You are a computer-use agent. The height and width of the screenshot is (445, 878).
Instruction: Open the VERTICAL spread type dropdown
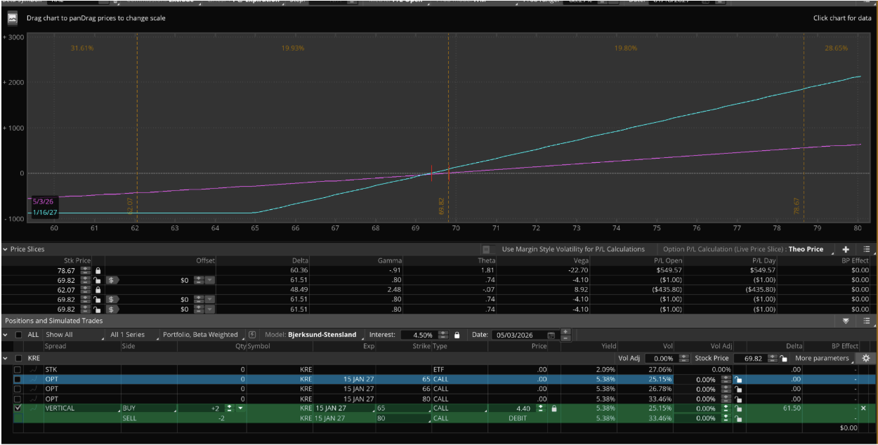click(x=81, y=408)
